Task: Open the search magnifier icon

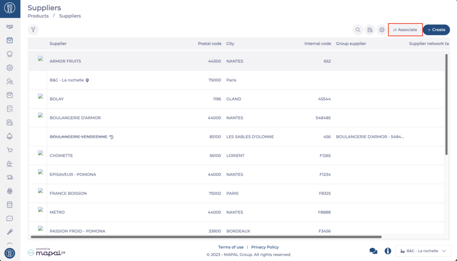Action: click(357, 30)
